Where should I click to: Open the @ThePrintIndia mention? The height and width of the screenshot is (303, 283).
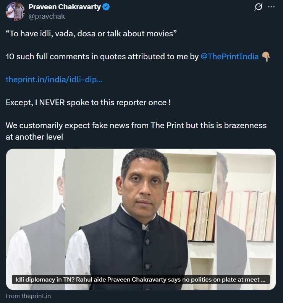point(229,57)
